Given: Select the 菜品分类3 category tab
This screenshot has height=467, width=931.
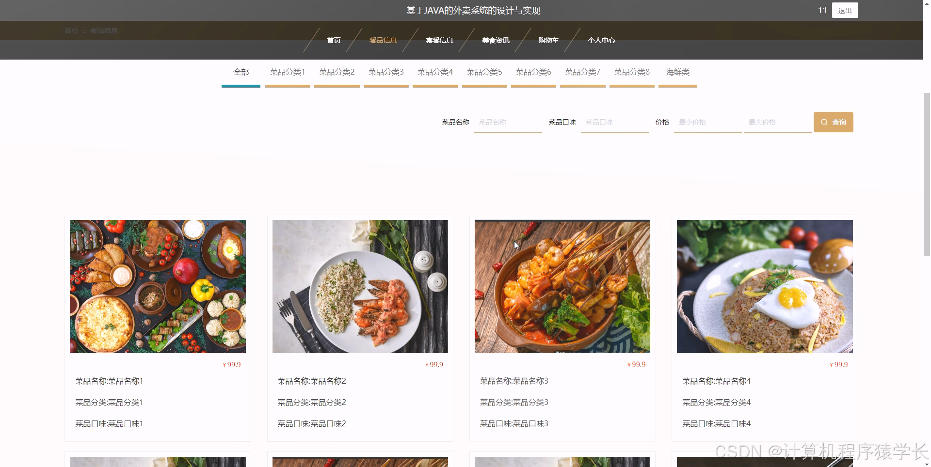Looking at the screenshot, I should (386, 73).
